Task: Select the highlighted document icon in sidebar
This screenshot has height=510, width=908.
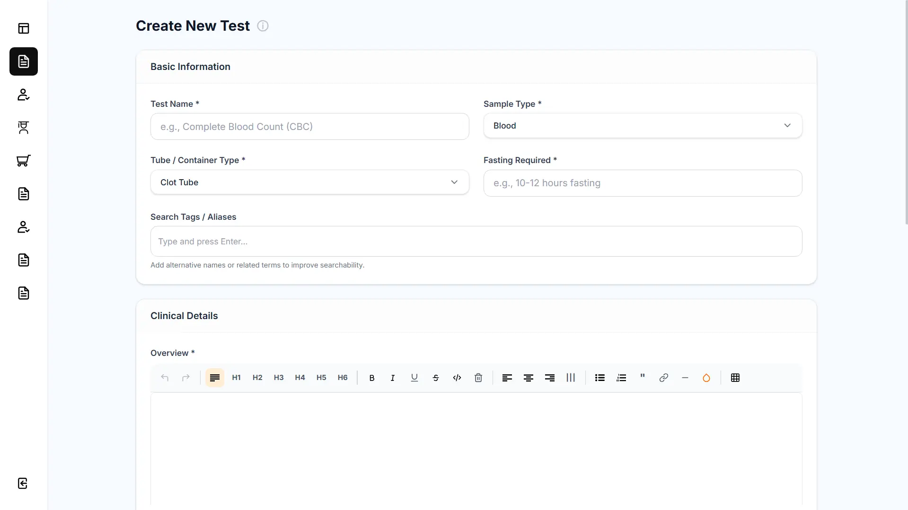Action: pyautogui.click(x=24, y=61)
